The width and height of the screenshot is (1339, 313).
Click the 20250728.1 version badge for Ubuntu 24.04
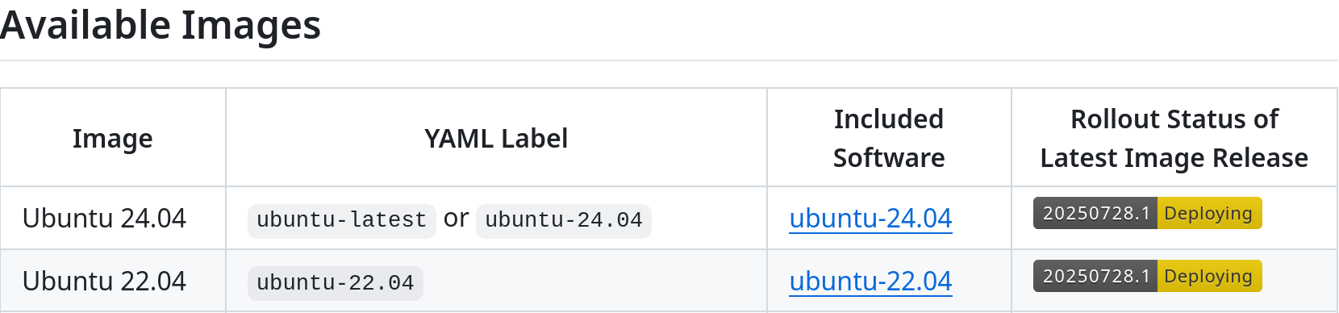tap(1095, 213)
